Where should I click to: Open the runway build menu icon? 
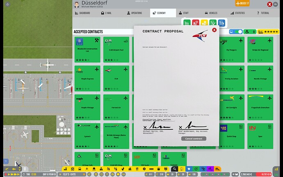66,169
